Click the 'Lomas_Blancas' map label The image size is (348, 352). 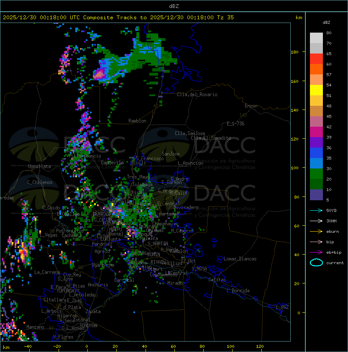(240, 259)
